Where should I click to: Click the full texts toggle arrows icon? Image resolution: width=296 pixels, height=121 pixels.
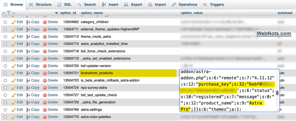9,13
